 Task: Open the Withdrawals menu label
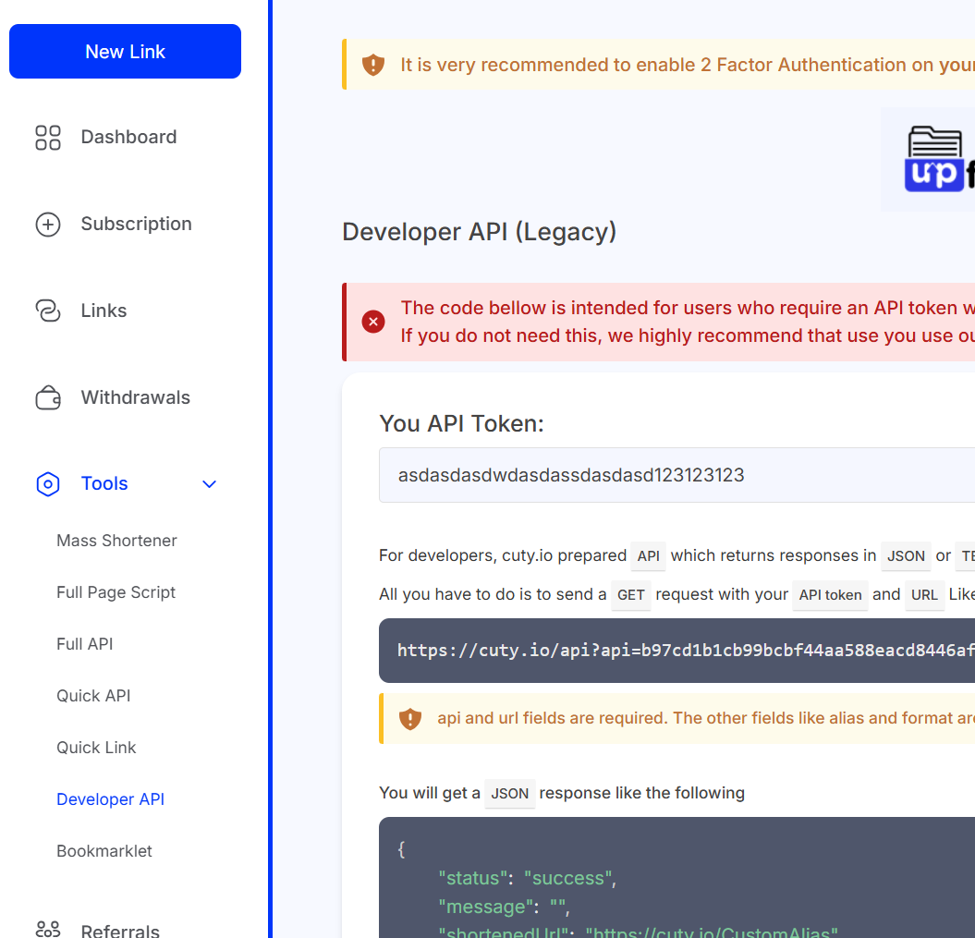pos(136,397)
